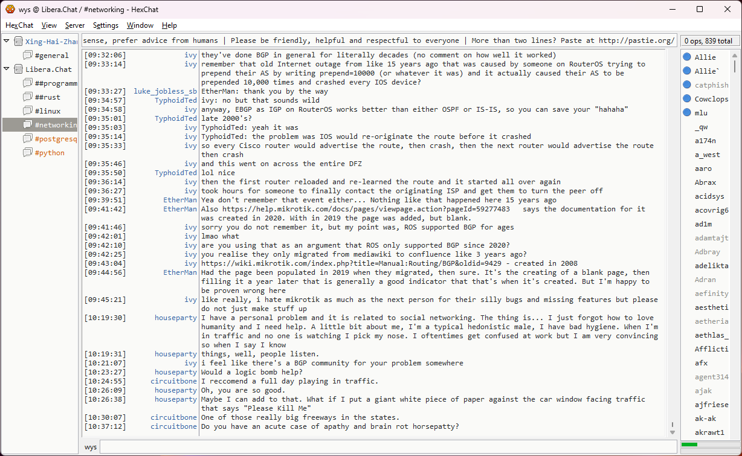Image resolution: width=742 pixels, height=456 pixels.
Task: Click the blue status dot beside Allie
Action: (x=687, y=57)
